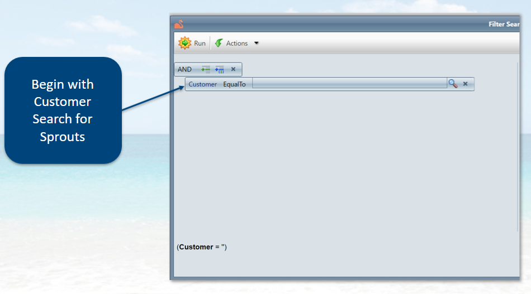Expand the Actions dropdown arrow
This screenshot has width=531, height=294.
[x=257, y=43]
